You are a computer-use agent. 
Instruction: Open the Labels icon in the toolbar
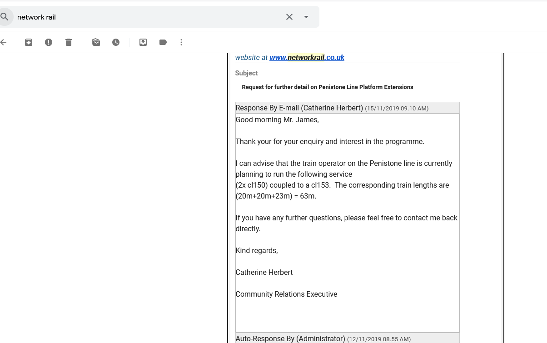coord(163,42)
